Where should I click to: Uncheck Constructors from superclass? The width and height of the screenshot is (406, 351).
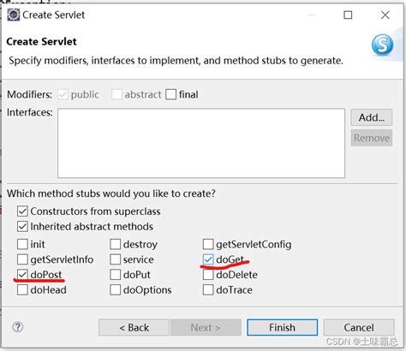tap(22, 211)
